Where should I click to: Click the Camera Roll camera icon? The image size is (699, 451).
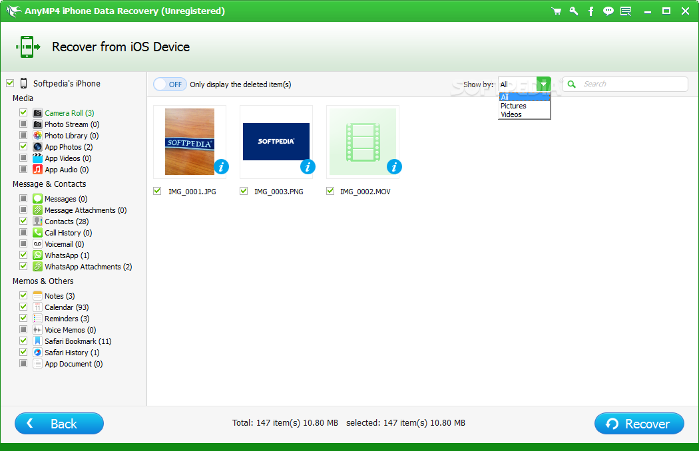click(x=37, y=113)
